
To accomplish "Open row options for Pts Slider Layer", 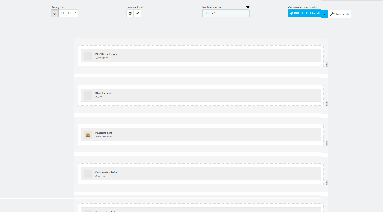I will [x=327, y=64].
